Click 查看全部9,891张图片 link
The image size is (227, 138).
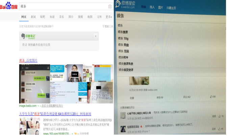coord(52,106)
